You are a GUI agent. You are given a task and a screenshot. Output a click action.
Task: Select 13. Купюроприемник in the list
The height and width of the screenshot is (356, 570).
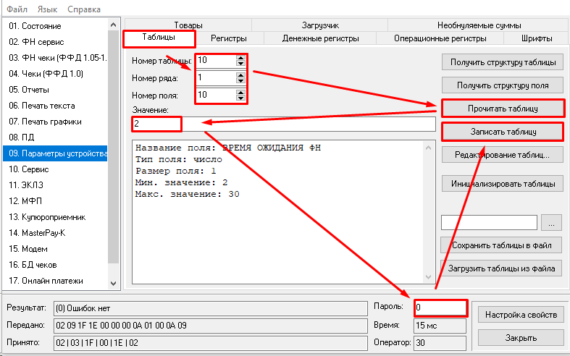pyautogui.click(x=46, y=216)
